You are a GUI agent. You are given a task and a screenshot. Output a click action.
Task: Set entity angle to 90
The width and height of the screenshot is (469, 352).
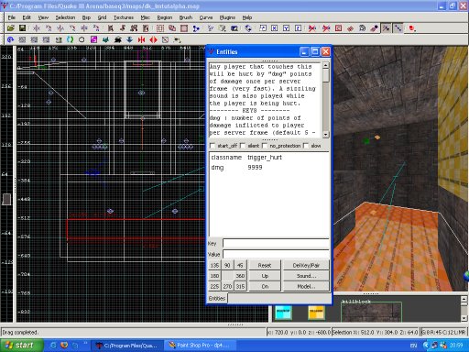coord(227,265)
